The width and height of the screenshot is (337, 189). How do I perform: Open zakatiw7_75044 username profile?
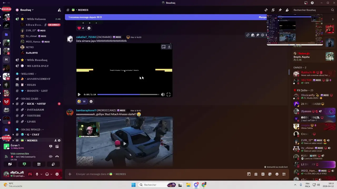pos(86,37)
